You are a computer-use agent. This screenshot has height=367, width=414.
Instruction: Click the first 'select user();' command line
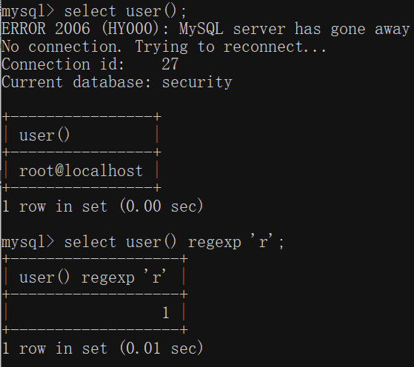pos(94,12)
